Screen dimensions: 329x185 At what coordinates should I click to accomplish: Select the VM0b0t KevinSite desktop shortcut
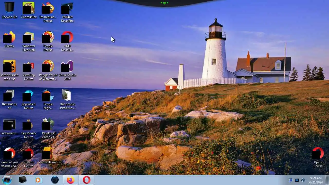(x=67, y=12)
